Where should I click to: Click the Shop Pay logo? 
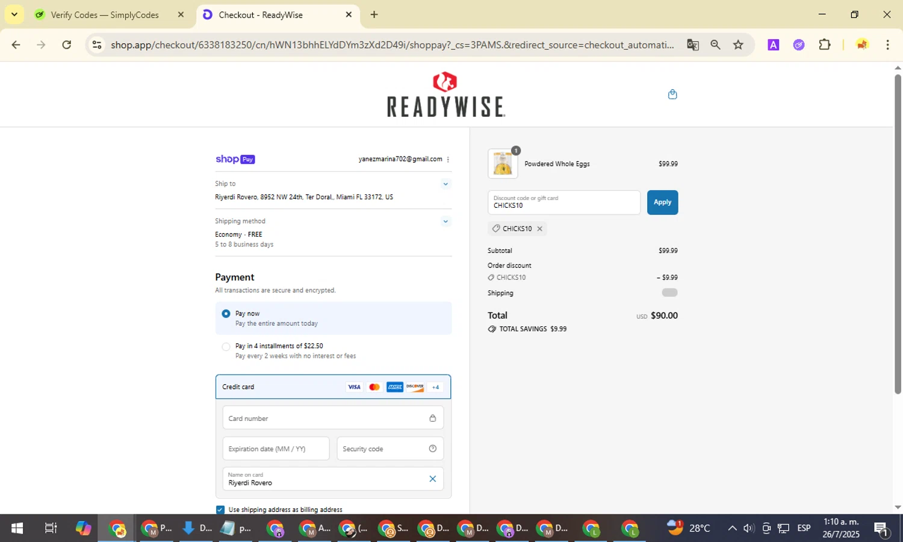235,160
